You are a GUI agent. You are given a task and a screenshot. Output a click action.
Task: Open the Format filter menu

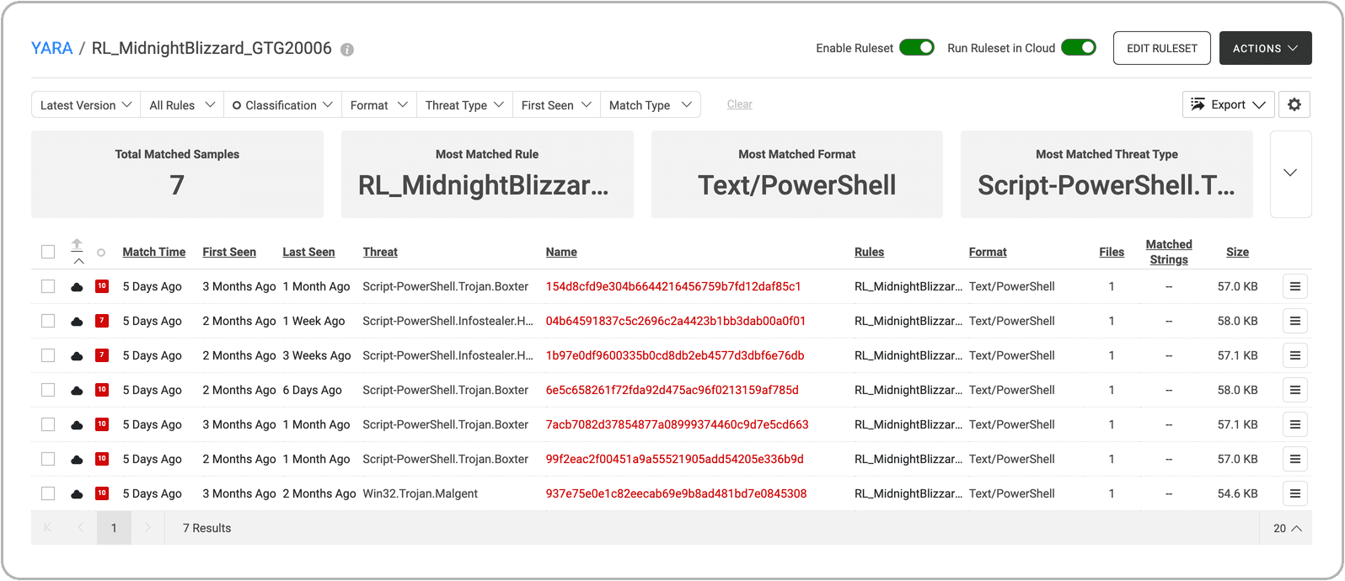point(379,104)
